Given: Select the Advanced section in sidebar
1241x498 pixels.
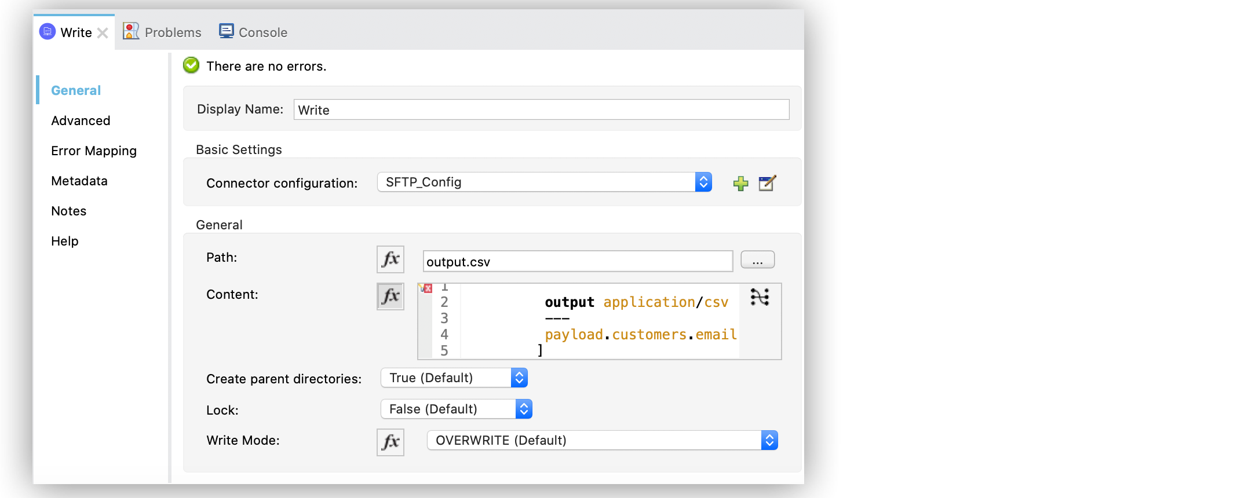Looking at the screenshot, I should [81, 120].
